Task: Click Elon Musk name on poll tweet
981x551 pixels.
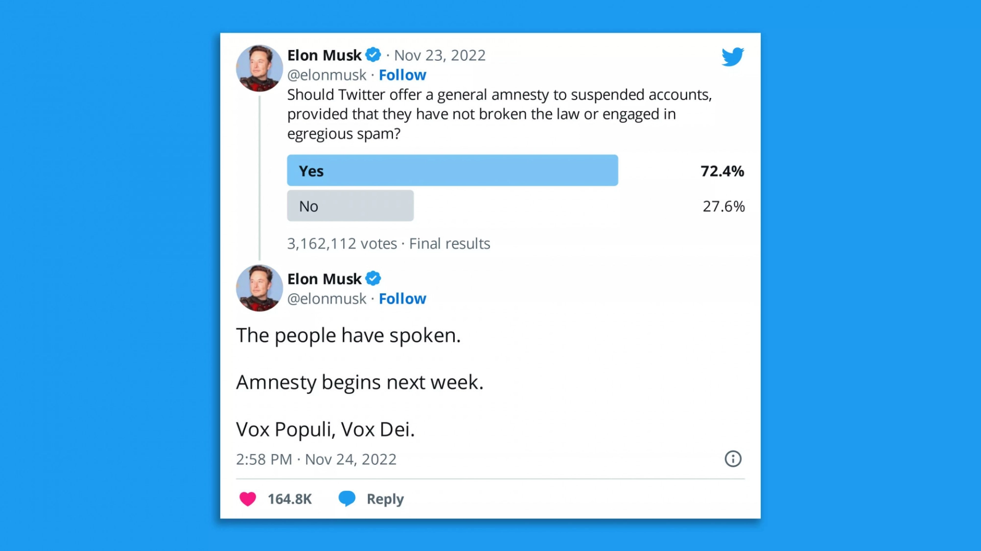Action: [x=324, y=55]
